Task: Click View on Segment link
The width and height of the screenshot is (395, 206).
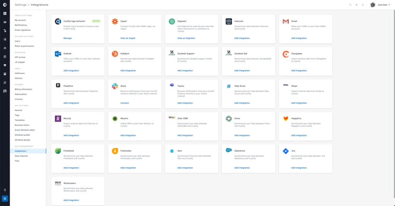Action: 186,38
